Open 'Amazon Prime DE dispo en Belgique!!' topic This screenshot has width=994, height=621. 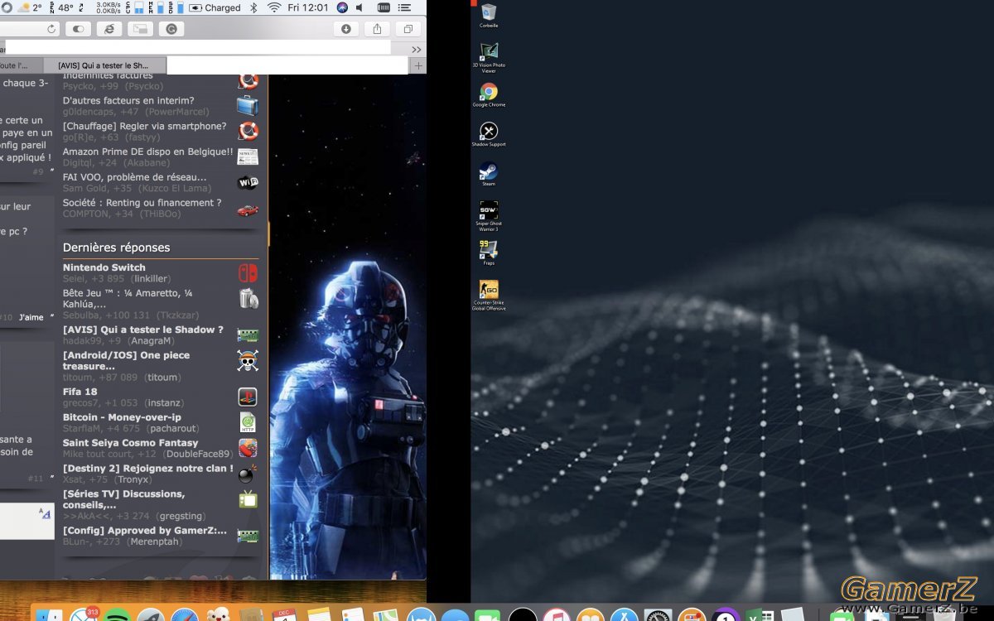click(x=148, y=152)
